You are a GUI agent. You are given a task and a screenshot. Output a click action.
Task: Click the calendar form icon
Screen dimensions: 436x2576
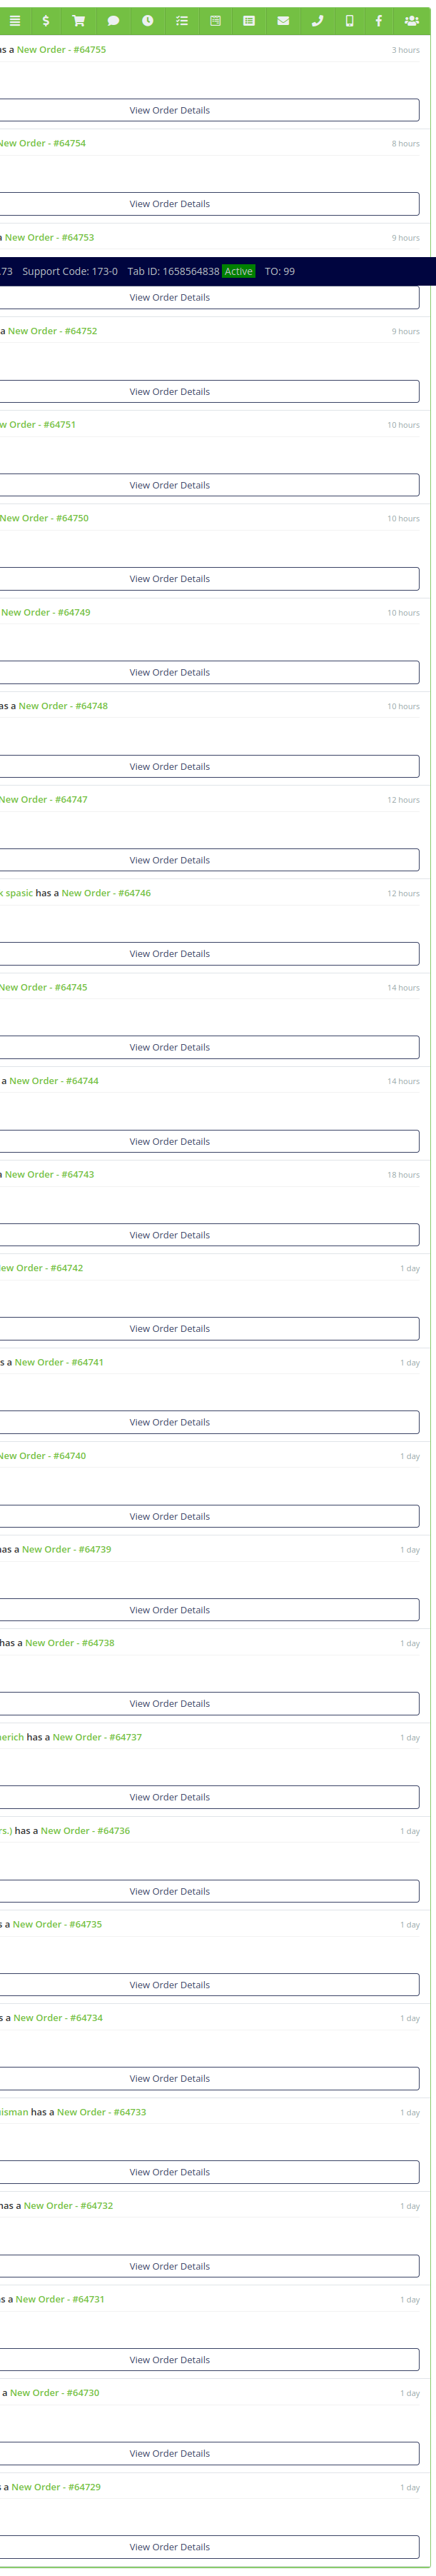(215, 20)
